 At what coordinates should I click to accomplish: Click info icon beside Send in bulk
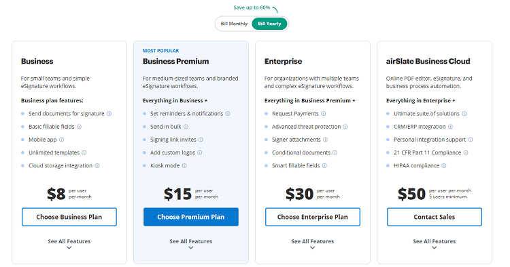(x=186, y=127)
